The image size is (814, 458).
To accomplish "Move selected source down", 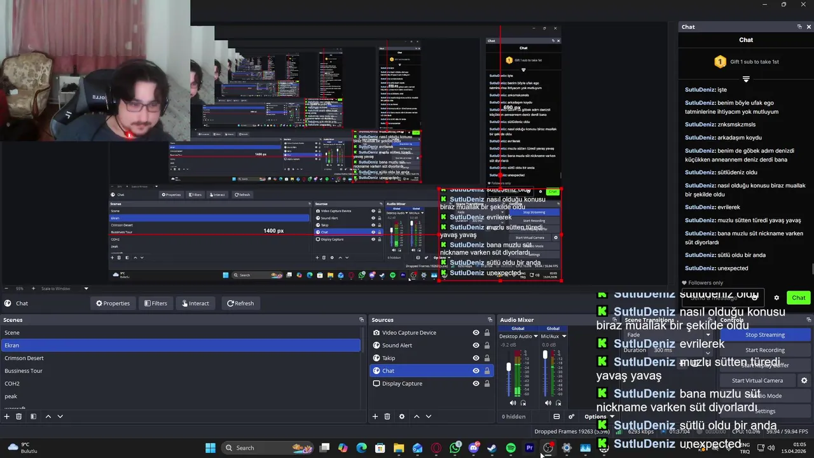I will point(428,417).
